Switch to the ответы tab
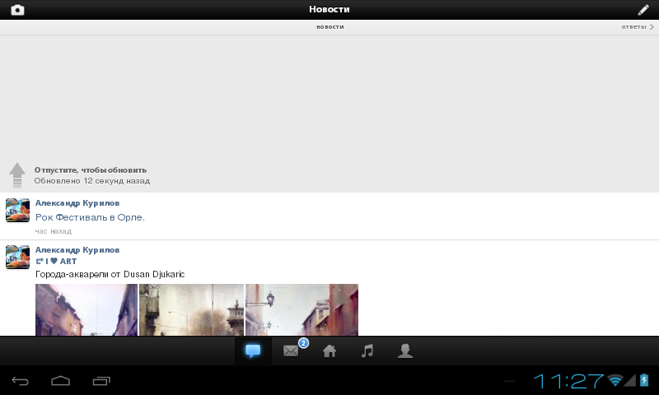Screen dimensions: 659x395 (x=638, y=27)
